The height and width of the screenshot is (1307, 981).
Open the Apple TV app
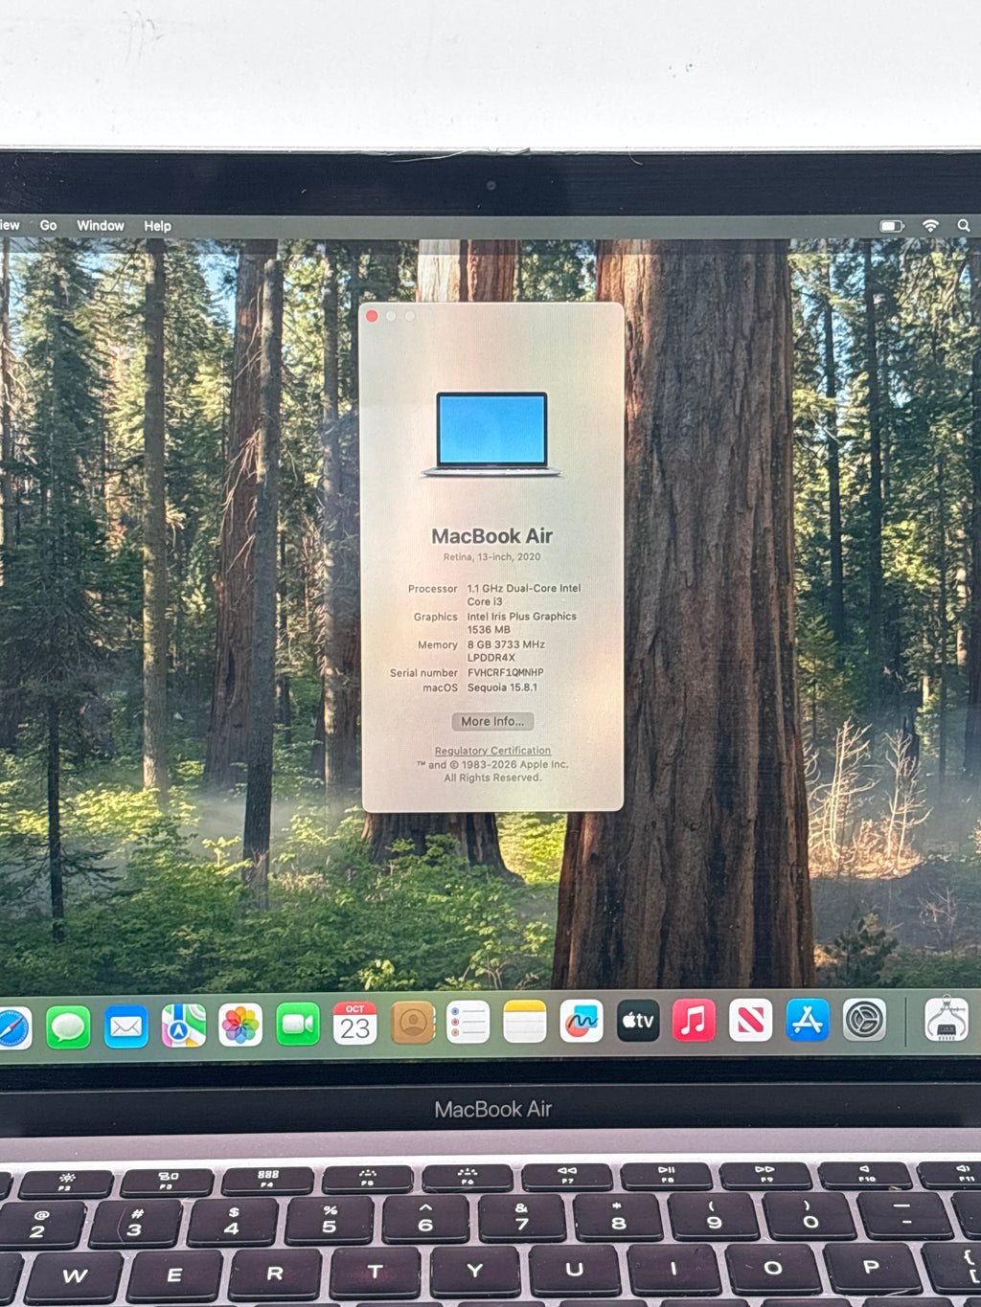click(x=638, y=1021)
